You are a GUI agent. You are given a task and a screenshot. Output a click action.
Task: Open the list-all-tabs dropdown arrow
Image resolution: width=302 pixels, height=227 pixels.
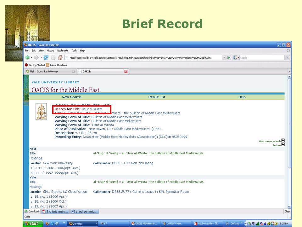click(289, 72)
